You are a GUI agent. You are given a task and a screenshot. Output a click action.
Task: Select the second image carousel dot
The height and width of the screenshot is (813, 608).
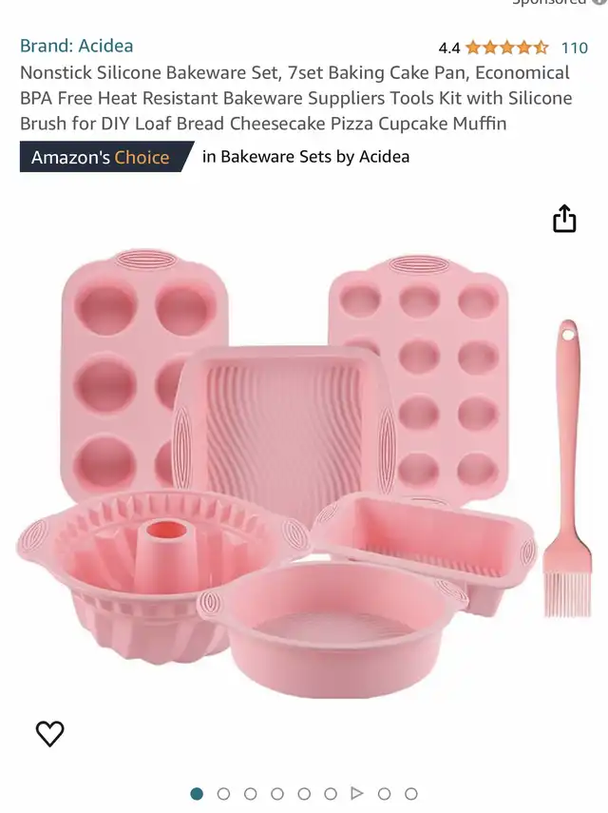point(224,794)
